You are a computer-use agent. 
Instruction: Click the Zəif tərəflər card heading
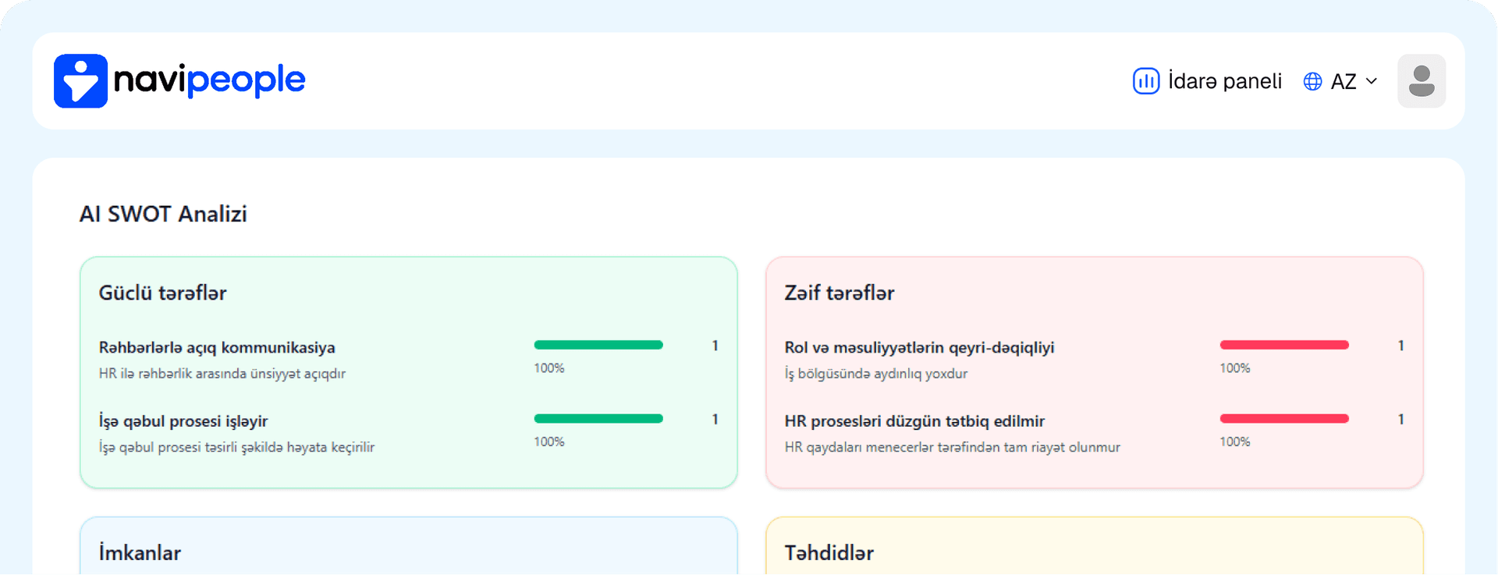839,293
